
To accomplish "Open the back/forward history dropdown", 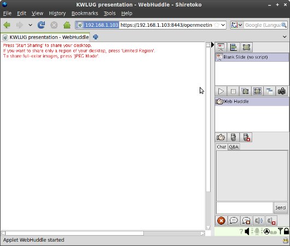I will click(x=30, y=25).
